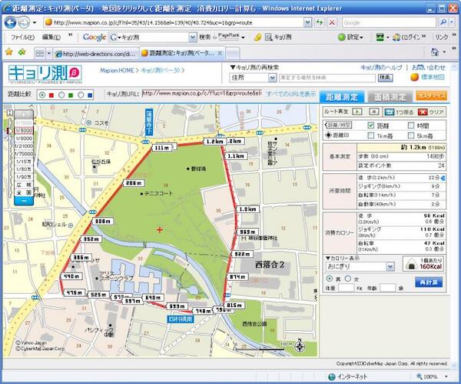Viewport: 461px width, 384px height.
Task: Switch to the 面積測定 tab
Action: 390,97
